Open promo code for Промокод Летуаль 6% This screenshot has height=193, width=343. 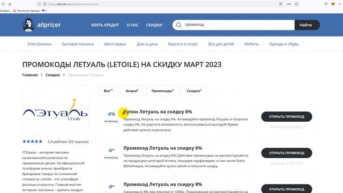click(287, 153)
